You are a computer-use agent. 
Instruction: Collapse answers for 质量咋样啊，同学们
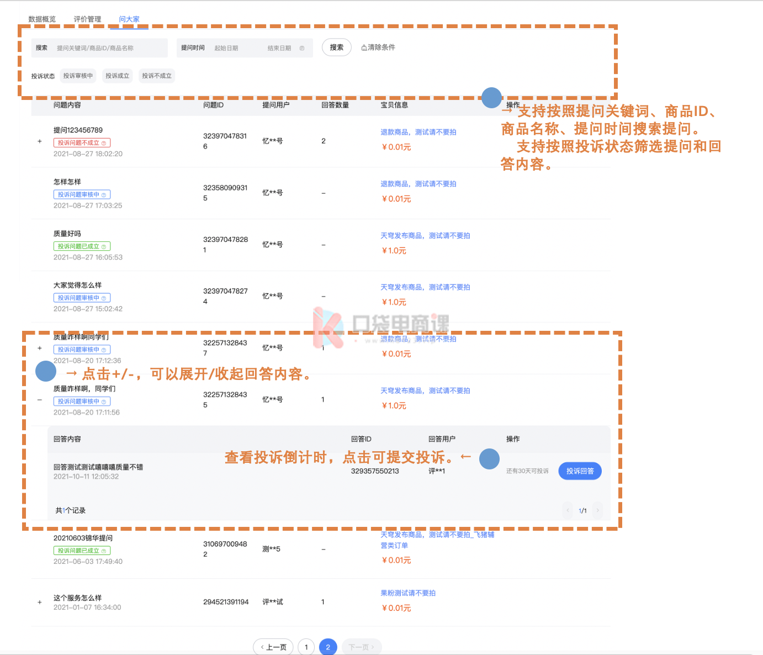click(x=40, y=400)
